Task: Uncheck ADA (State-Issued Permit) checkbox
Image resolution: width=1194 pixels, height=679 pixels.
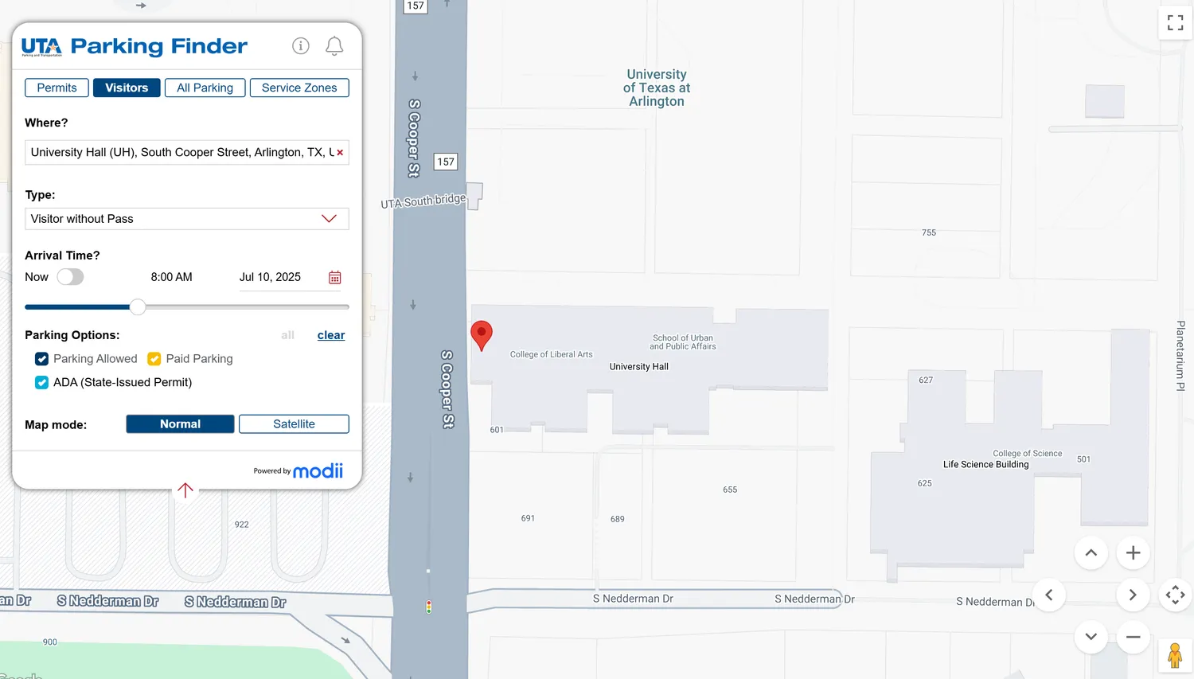Action: tap(42, 383)
